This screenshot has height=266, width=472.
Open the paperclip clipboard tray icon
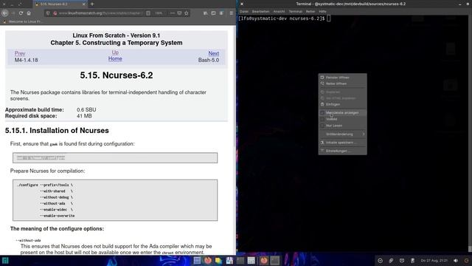[391, 261]
